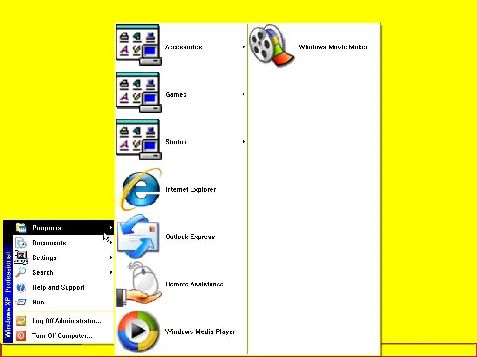Click the Search magnifying glass icon
Viewport: 477px width, 357px height.
click(20, 272)
